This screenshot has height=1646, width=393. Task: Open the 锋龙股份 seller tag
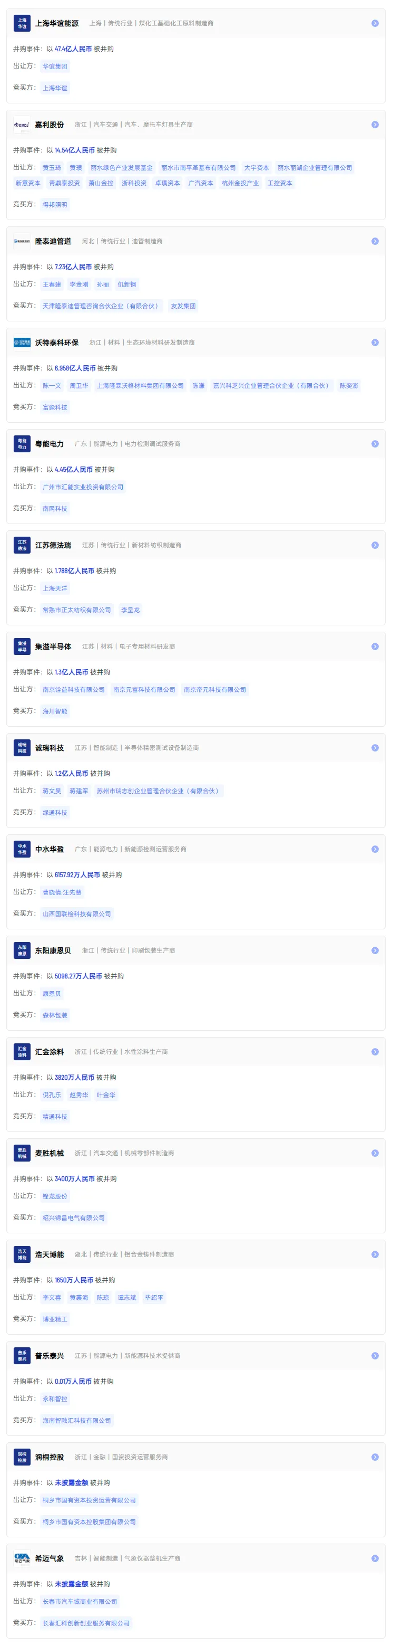coord(55,1196)
